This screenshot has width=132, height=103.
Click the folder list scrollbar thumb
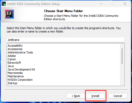[122, 56]
